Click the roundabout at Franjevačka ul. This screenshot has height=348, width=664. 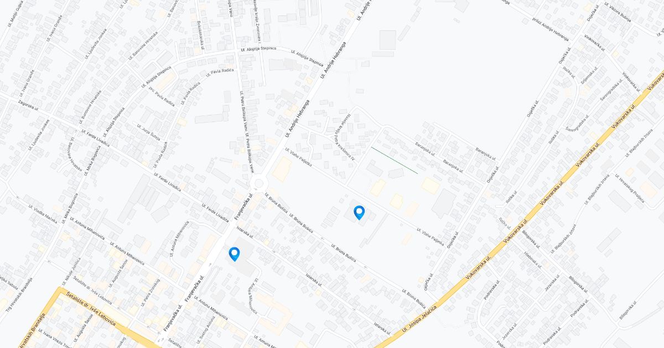pyautogui.click(x=257, y=183)
